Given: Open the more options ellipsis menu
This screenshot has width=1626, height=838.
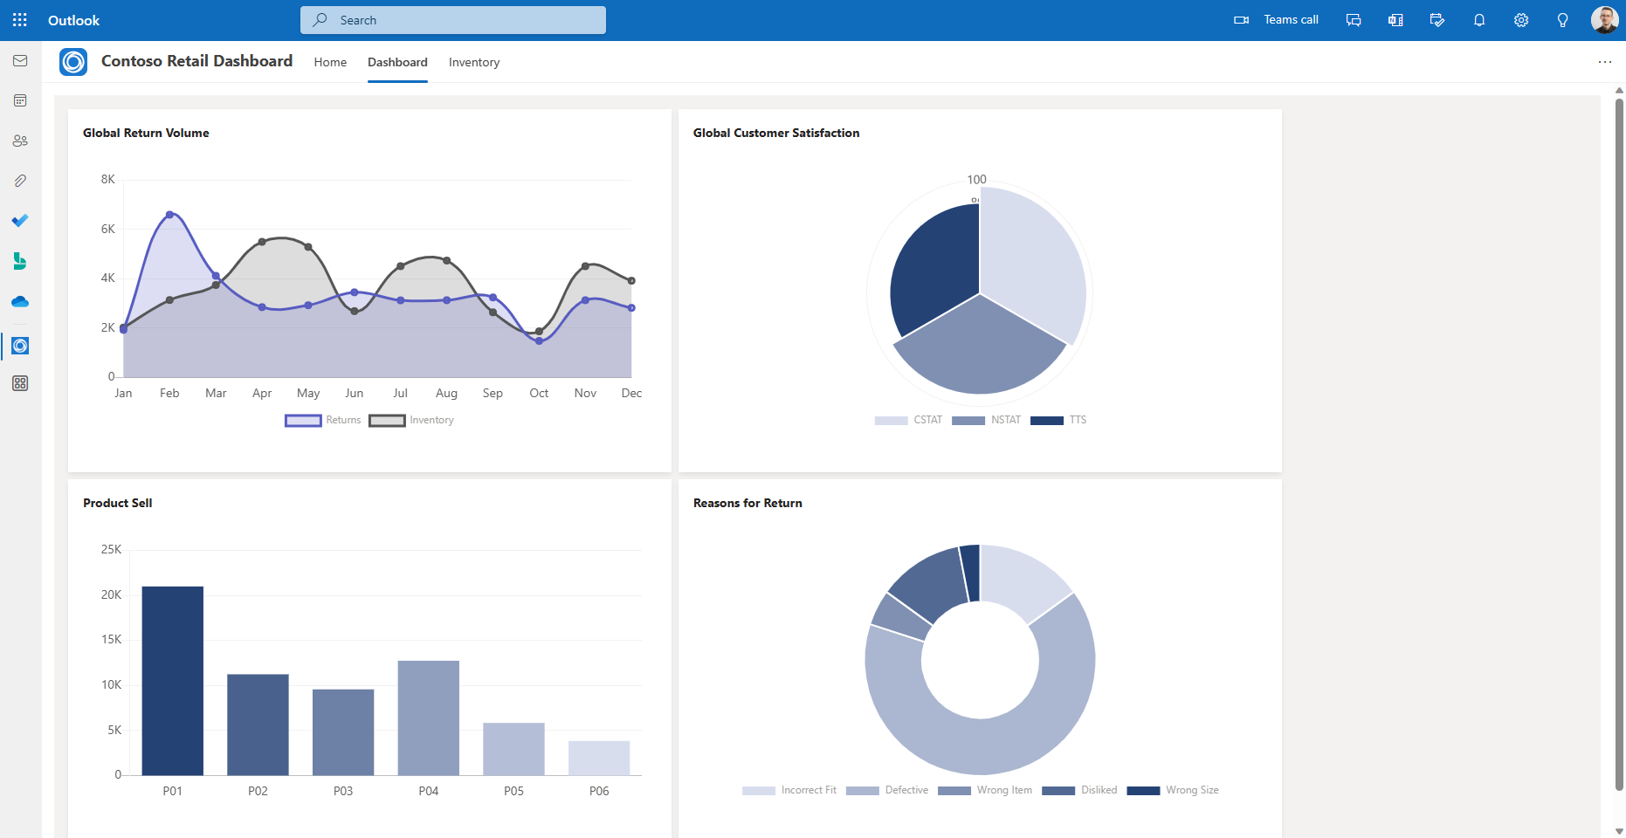Looking at the screenshot, I should [1605, 62].
